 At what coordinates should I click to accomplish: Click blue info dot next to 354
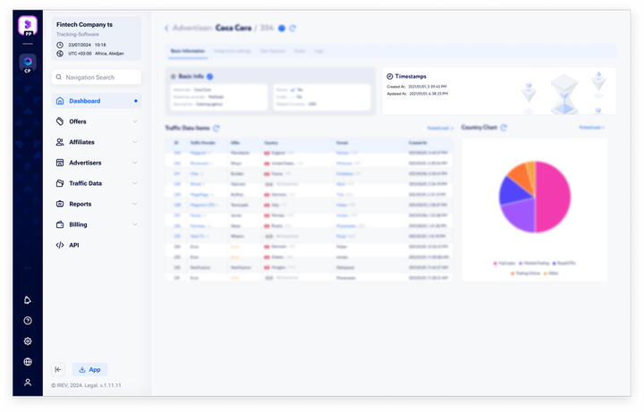pos(282,28)
